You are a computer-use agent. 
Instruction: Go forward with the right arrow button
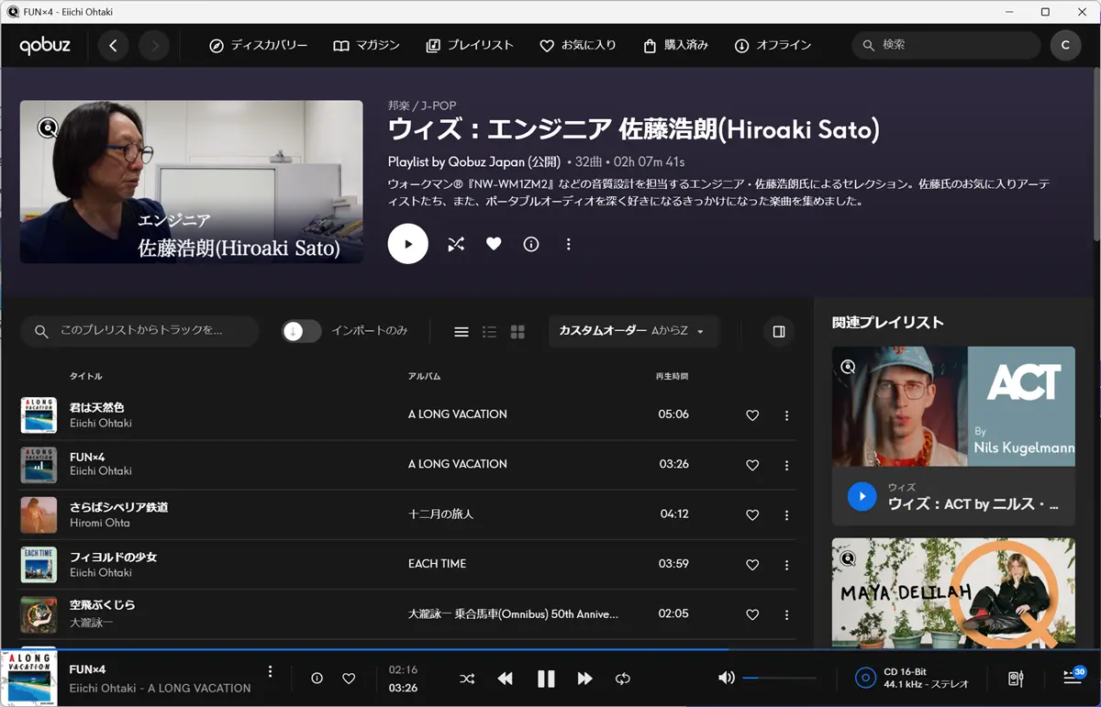(155, 45)
